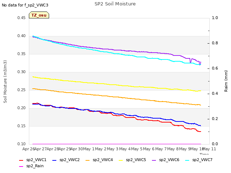Select the sp2_VWC7 legend label

(202, 160)
